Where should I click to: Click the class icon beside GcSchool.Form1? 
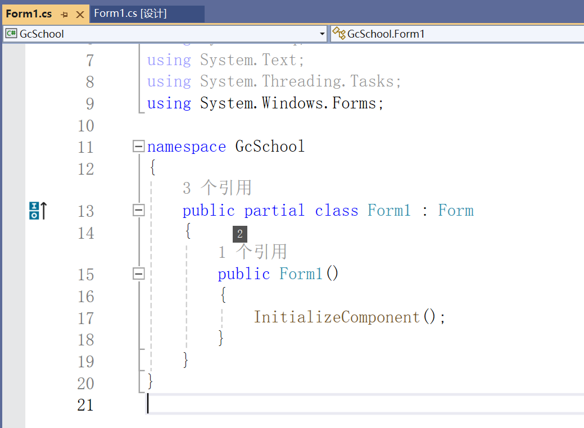338,34
